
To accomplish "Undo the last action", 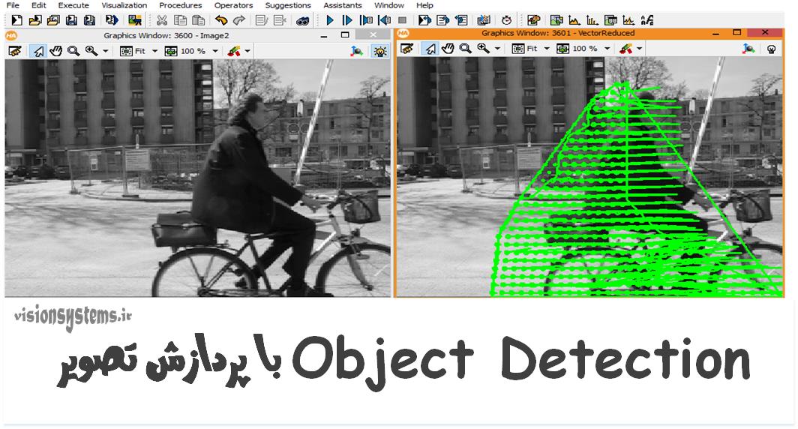I will (220, 20).
